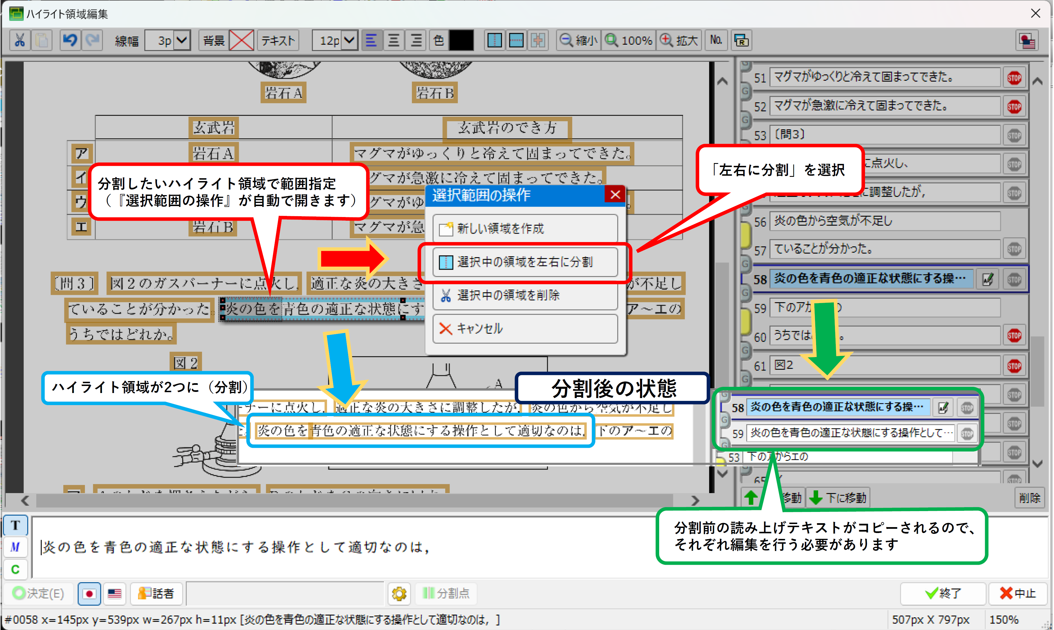Click the crossed-out background color swatch
Screen dimensions: 1054x630
coord(242,40)
